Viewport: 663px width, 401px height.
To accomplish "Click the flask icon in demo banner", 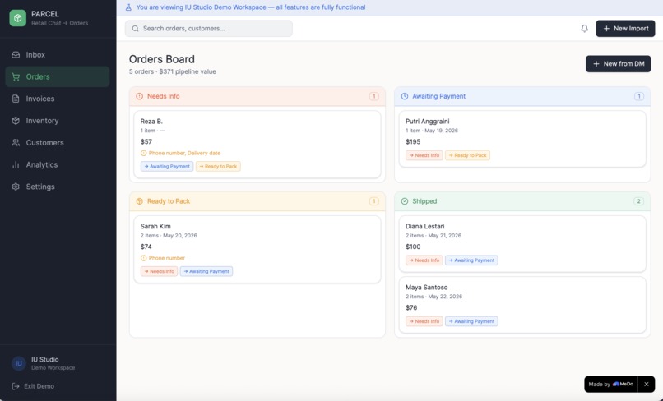I will 128,7.
